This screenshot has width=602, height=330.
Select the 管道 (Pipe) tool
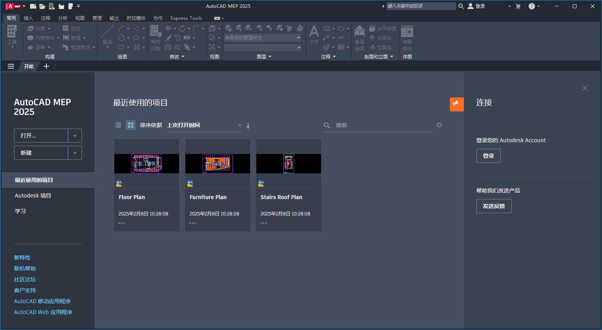[73, 38]
